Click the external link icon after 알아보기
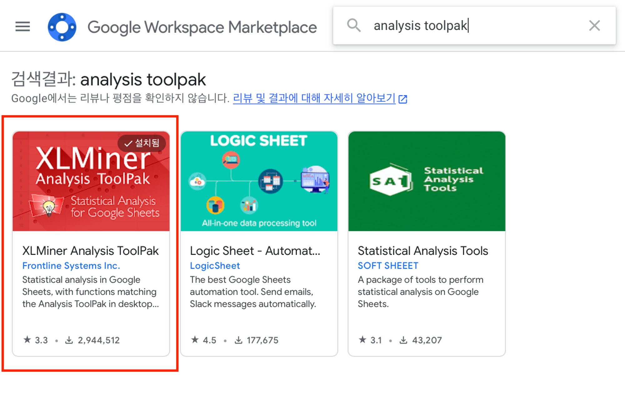 pos(403,99)
